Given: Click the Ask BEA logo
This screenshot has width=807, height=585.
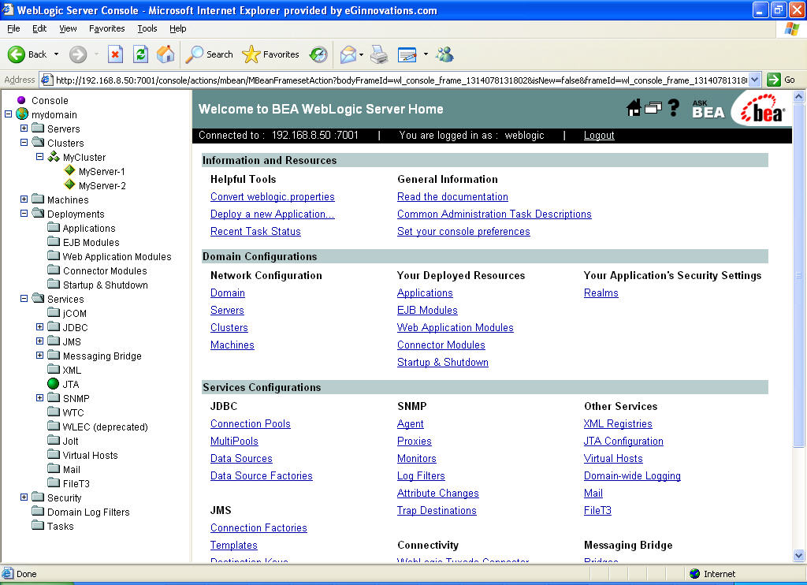Looking at the screenshot, I should pyautogui.click(x=708, y=109).
